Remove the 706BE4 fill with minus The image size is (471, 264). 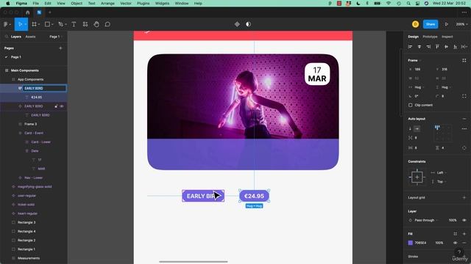(x=464, y=243)
